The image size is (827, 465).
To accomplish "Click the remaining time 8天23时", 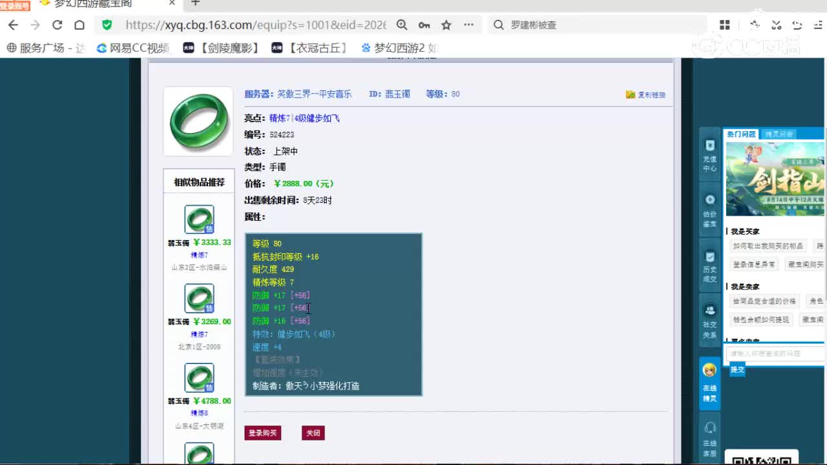I will coord(317,200).
